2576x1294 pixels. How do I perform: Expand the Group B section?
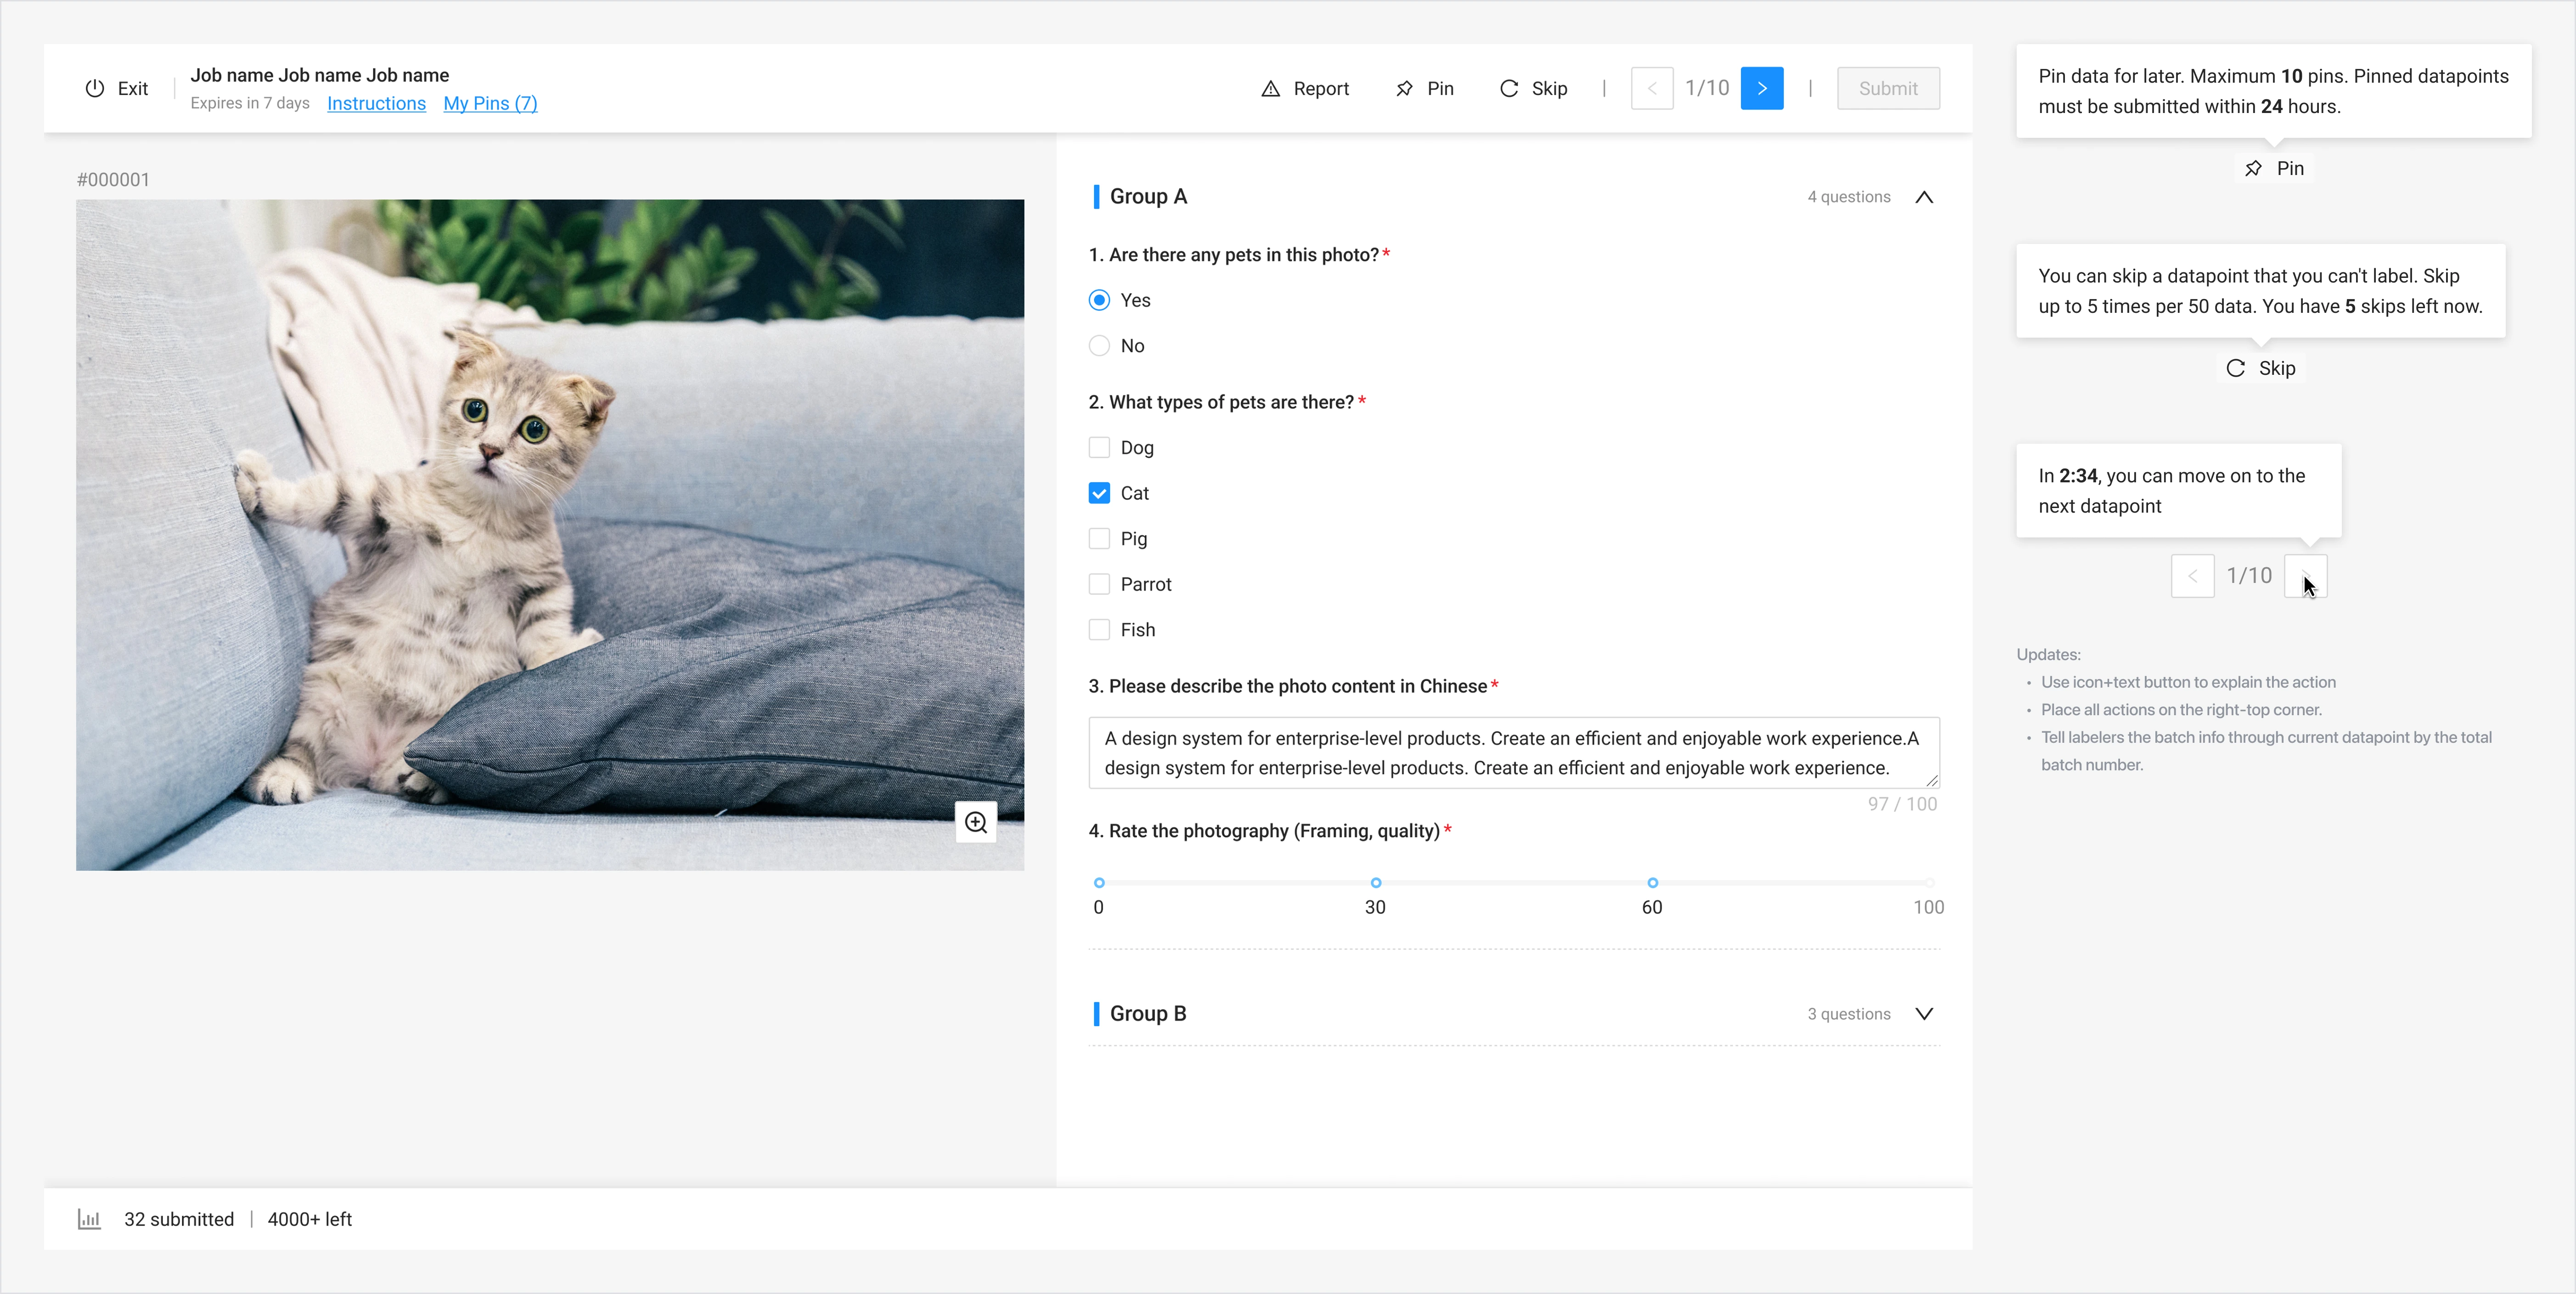tap(1923, 1014)
